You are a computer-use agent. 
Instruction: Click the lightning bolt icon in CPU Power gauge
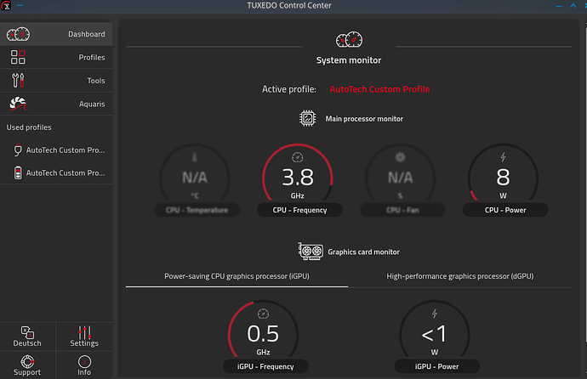click(503, 157)
